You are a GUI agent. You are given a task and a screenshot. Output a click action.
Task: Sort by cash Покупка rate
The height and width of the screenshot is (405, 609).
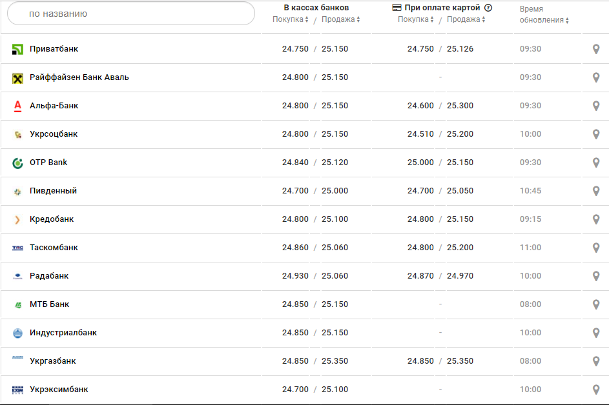(290, 19)
